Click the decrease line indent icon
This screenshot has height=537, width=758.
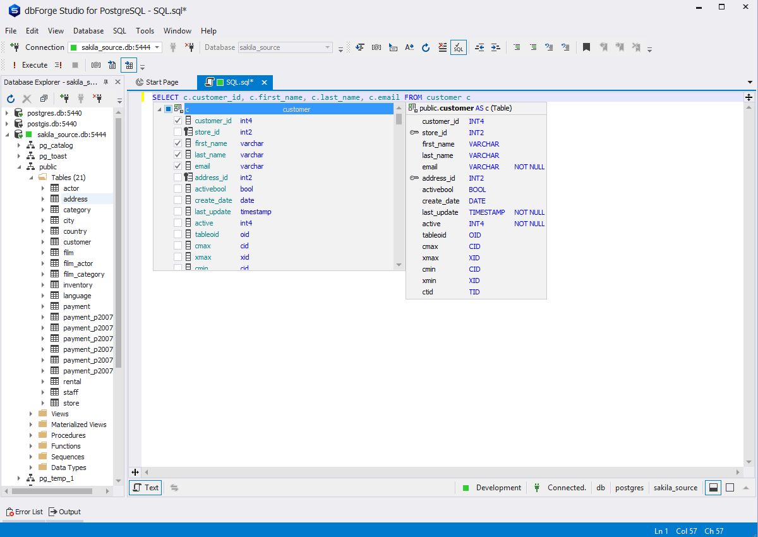pyautogui.click(x=479, y=47)
